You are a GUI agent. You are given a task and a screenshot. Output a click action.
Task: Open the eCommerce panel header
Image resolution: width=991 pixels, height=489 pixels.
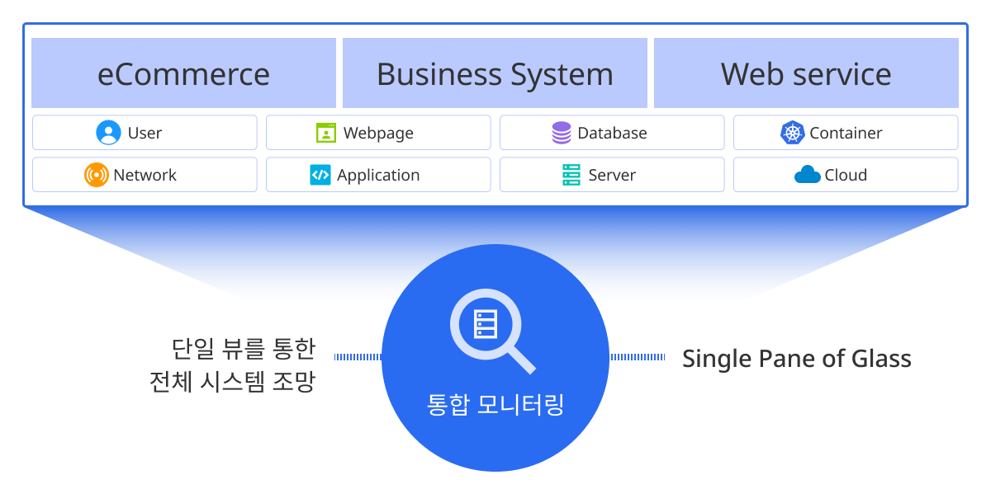183,73
